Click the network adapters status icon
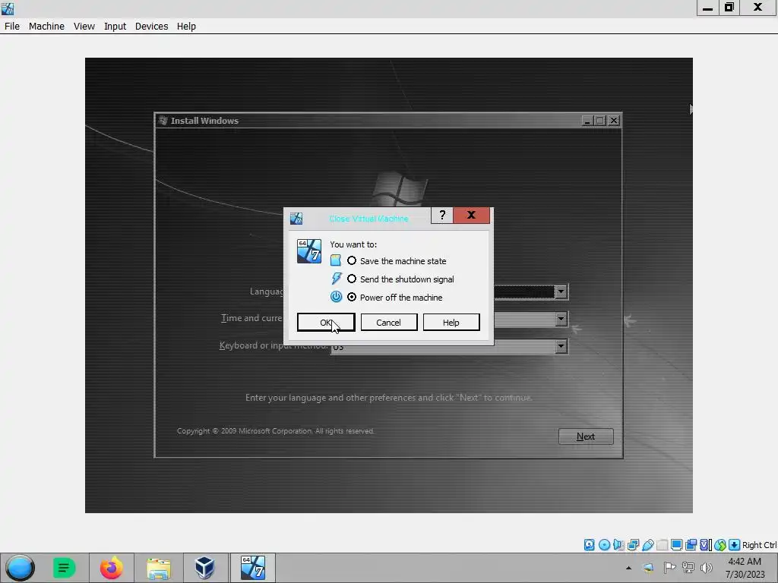This screenshot has height=583, width=778. [633, 545]
